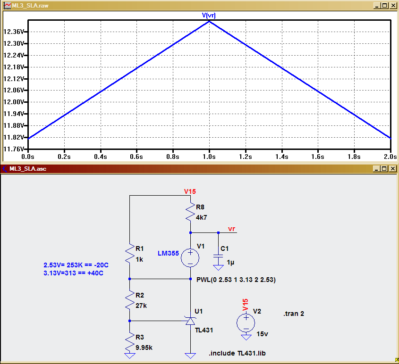Select capacitor C1 symbol
This screenshot has width=399, height=364.
tap(218, 256)
